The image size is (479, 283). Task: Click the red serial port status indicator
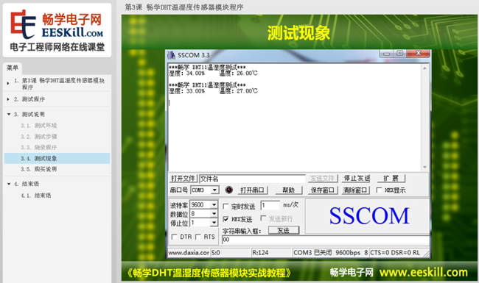228,190
